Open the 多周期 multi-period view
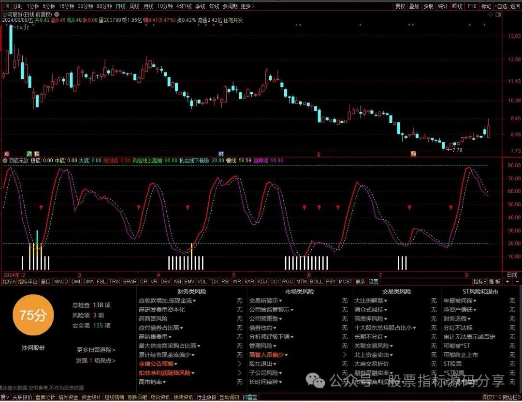This screenshot has height=402, width=522. 230,6
